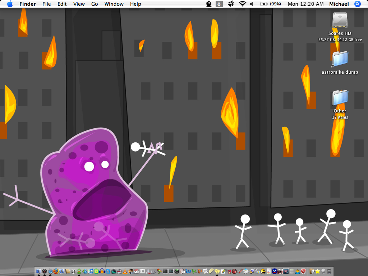Open the View menu
The width and height of the screenshot is (368, 276).
point(79,4)
